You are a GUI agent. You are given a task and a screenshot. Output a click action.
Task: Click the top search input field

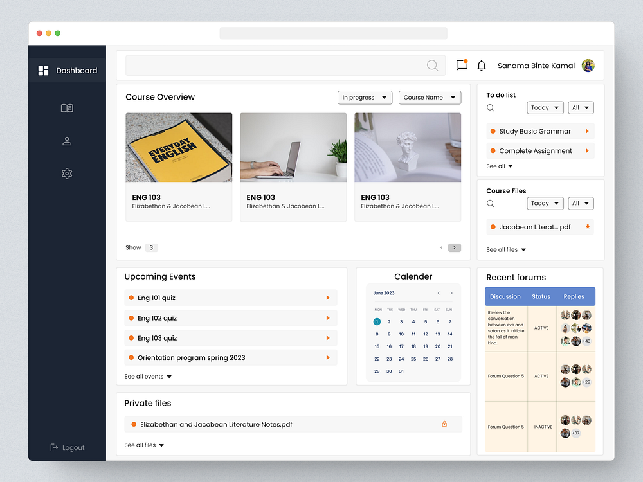(285, 66)
